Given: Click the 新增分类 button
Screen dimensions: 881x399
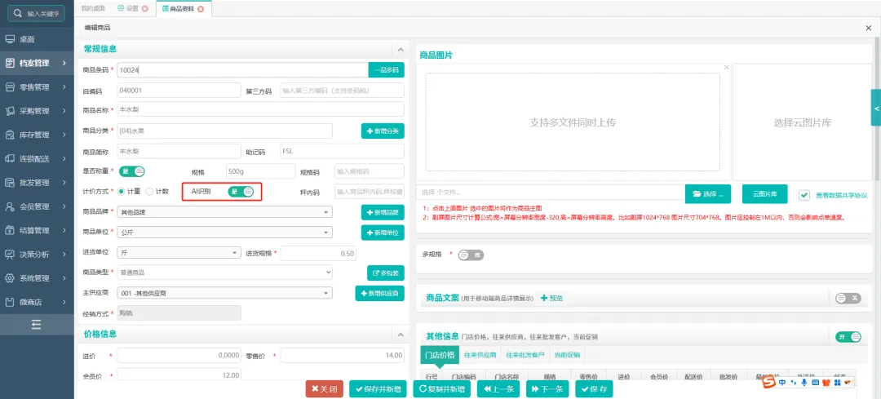Looking at the screenshot, I should [x=383, y=131].
